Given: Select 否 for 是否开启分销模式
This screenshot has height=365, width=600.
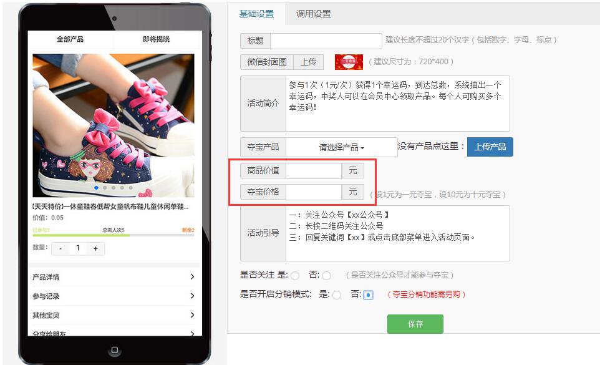Looking at the screenshot, I should click(x=368, y=295).
